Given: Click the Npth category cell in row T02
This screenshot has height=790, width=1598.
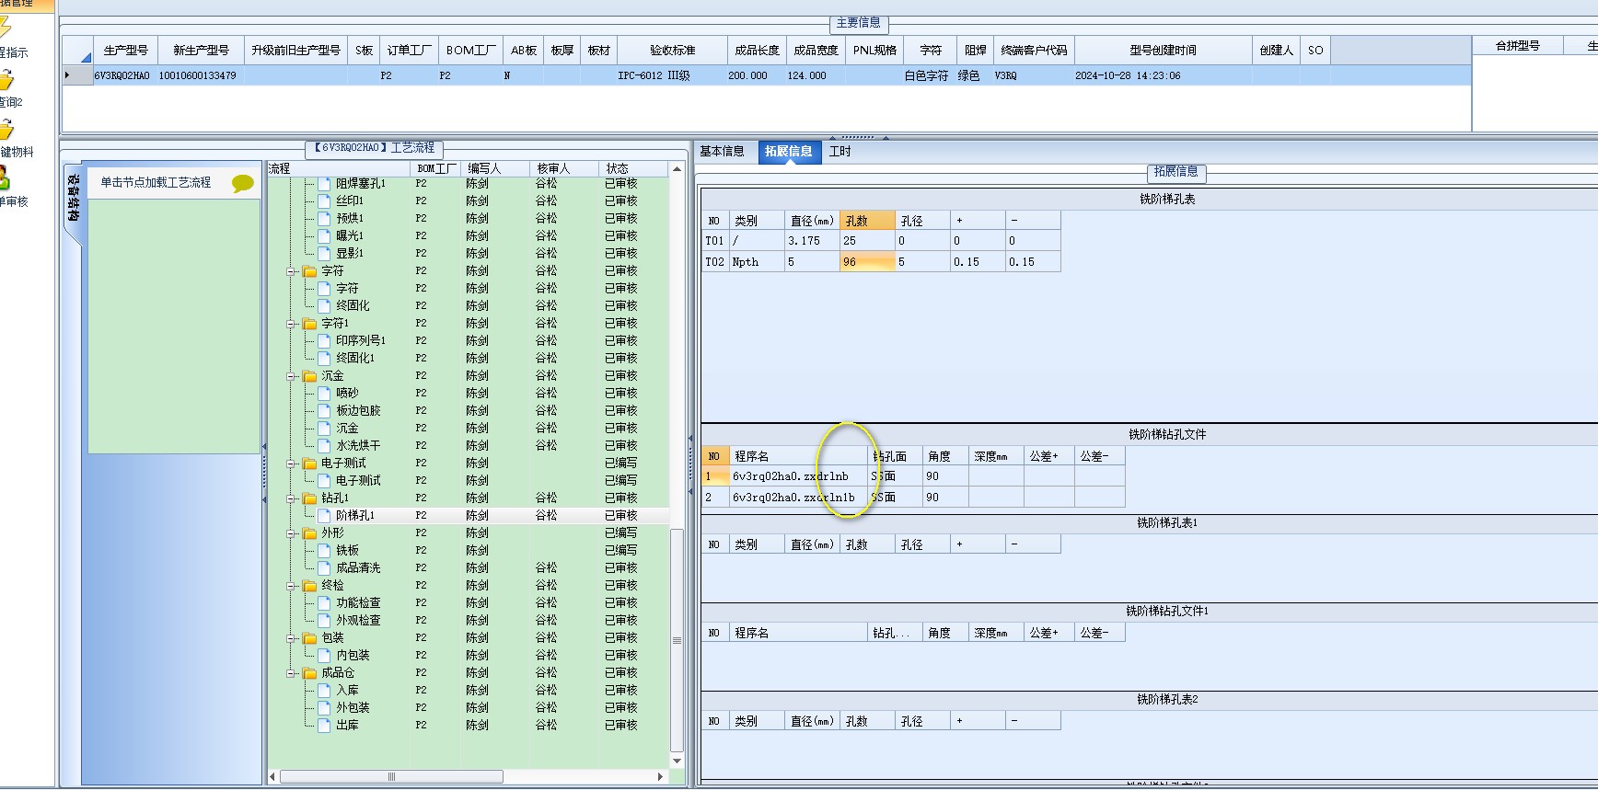Looking at the screenshot, I should [757, 262].
